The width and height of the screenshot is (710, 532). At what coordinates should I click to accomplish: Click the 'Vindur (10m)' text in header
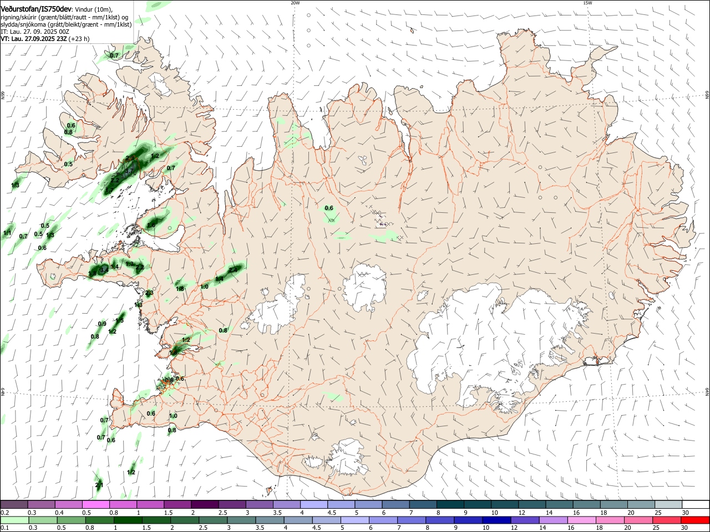pos(93,9)
